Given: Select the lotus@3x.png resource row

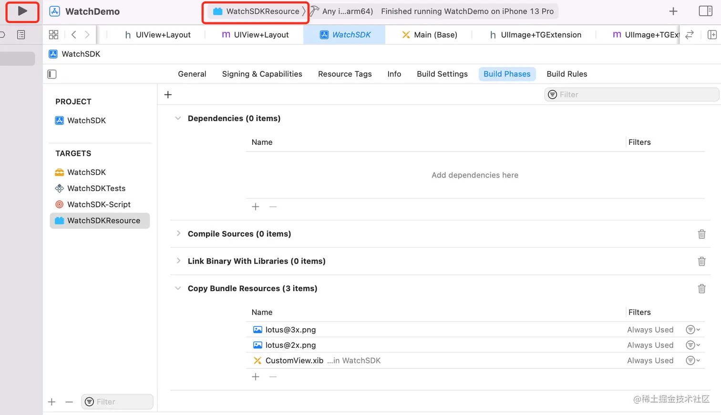Looking at the screenshot, I should coord(475,330).
